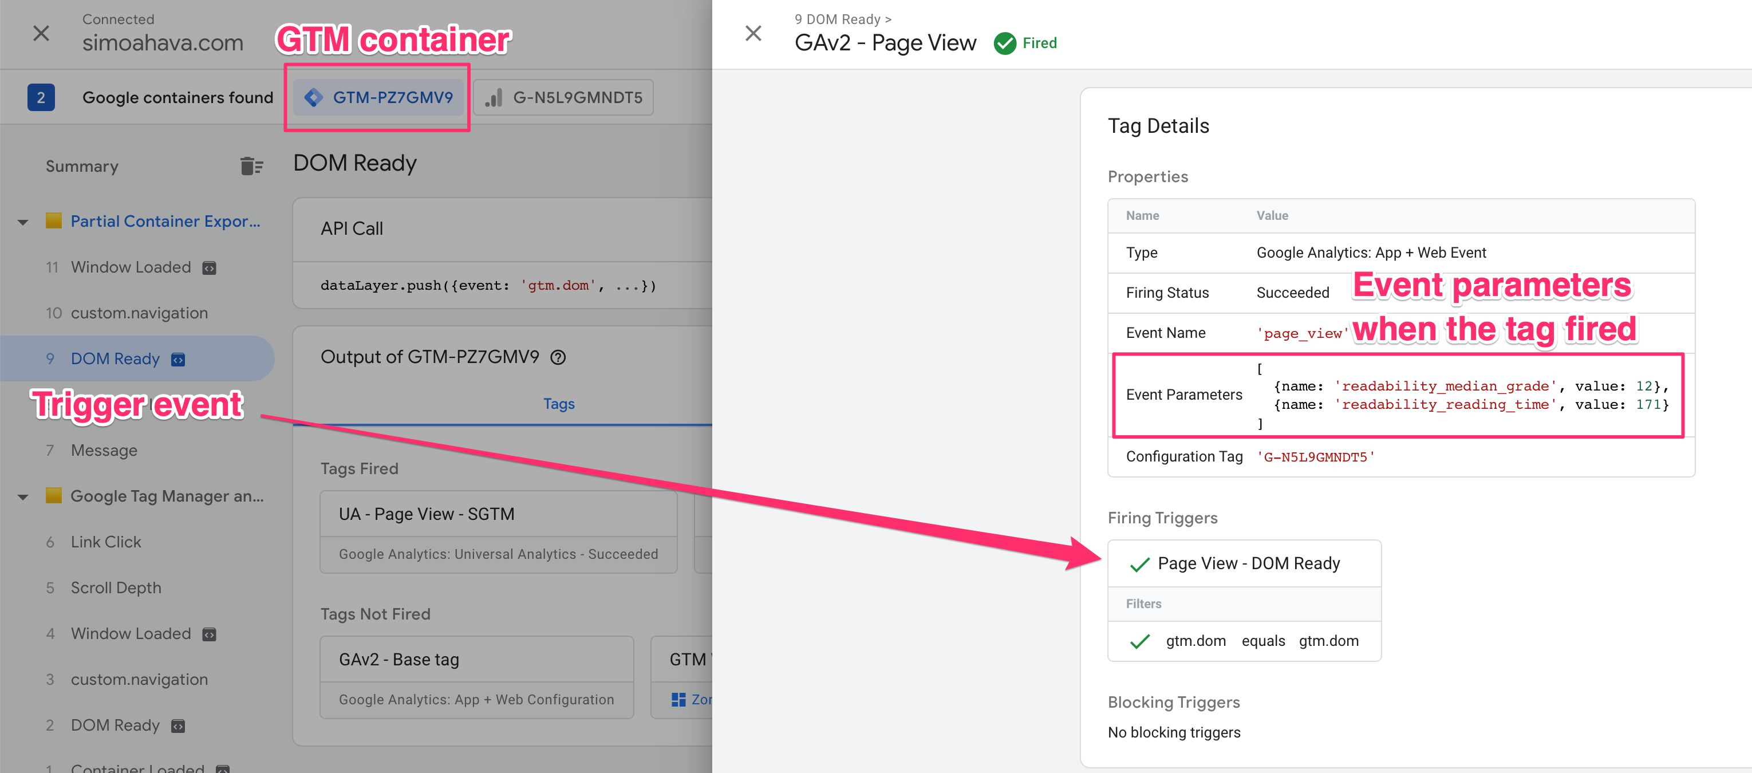The image size is (1752, 773).
Task: Select the GTM-PZ7GMV9 container chip
Action: tap(378, 97)
